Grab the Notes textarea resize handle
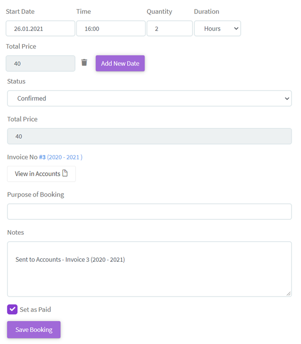Screen dimensions: 301x344 pyautogui.click(x=289, y=294)
